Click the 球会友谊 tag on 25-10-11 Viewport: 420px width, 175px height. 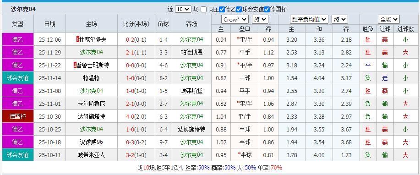pos(18,155)
